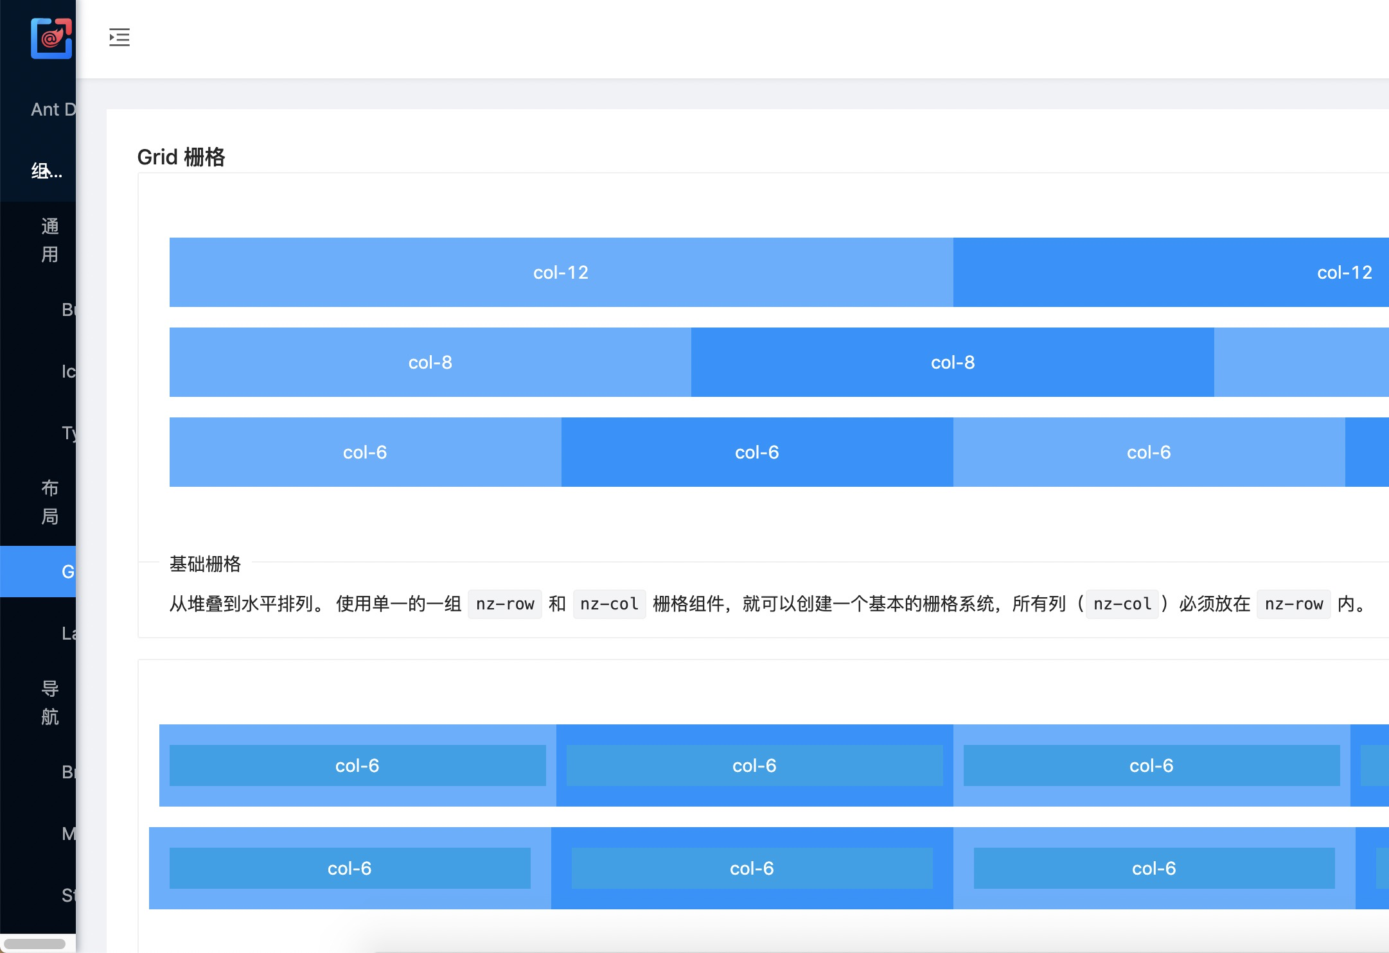Click the 基础栅格 section heading
The height and width of the screenshot is (953, 1389).
206,564
